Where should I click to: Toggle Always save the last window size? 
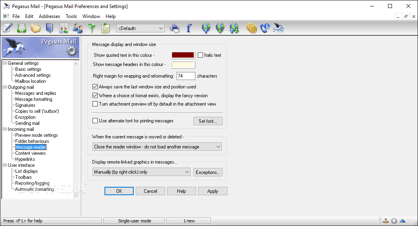(95, 86)
